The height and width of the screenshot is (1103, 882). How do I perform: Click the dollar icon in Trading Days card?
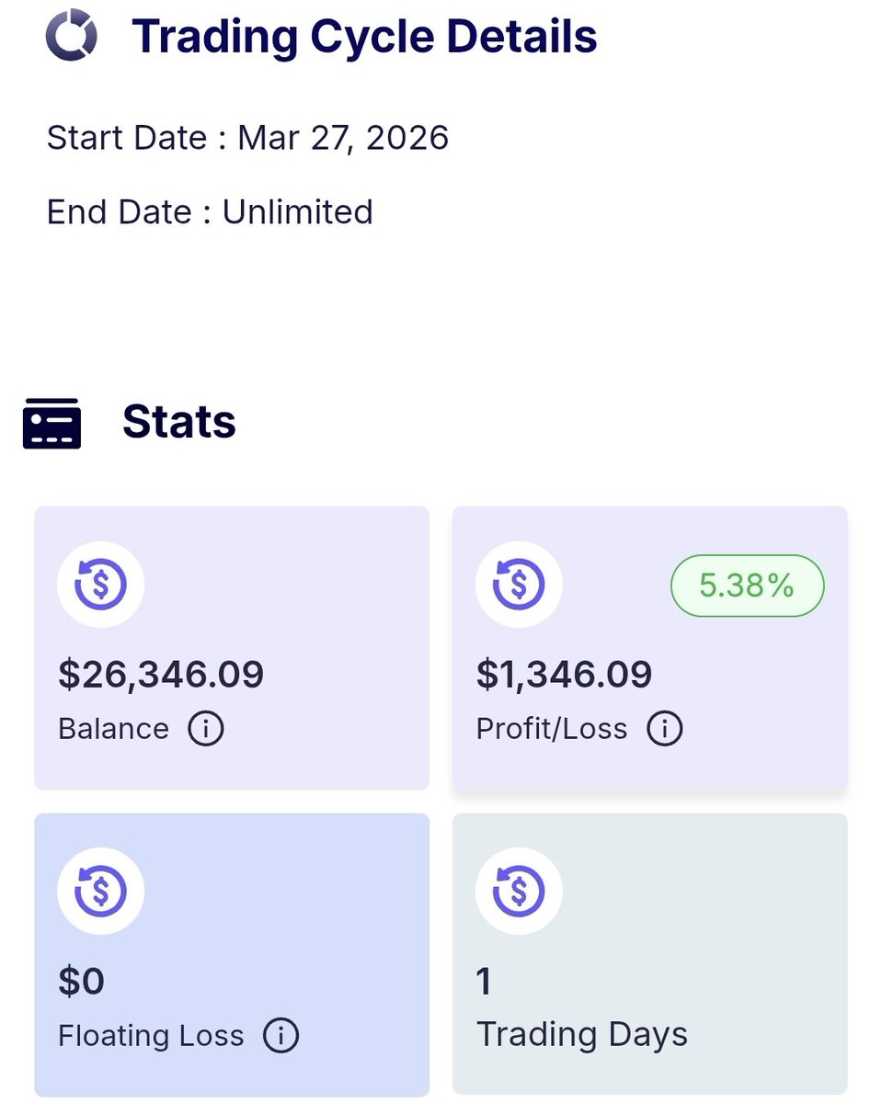(519, 892)
